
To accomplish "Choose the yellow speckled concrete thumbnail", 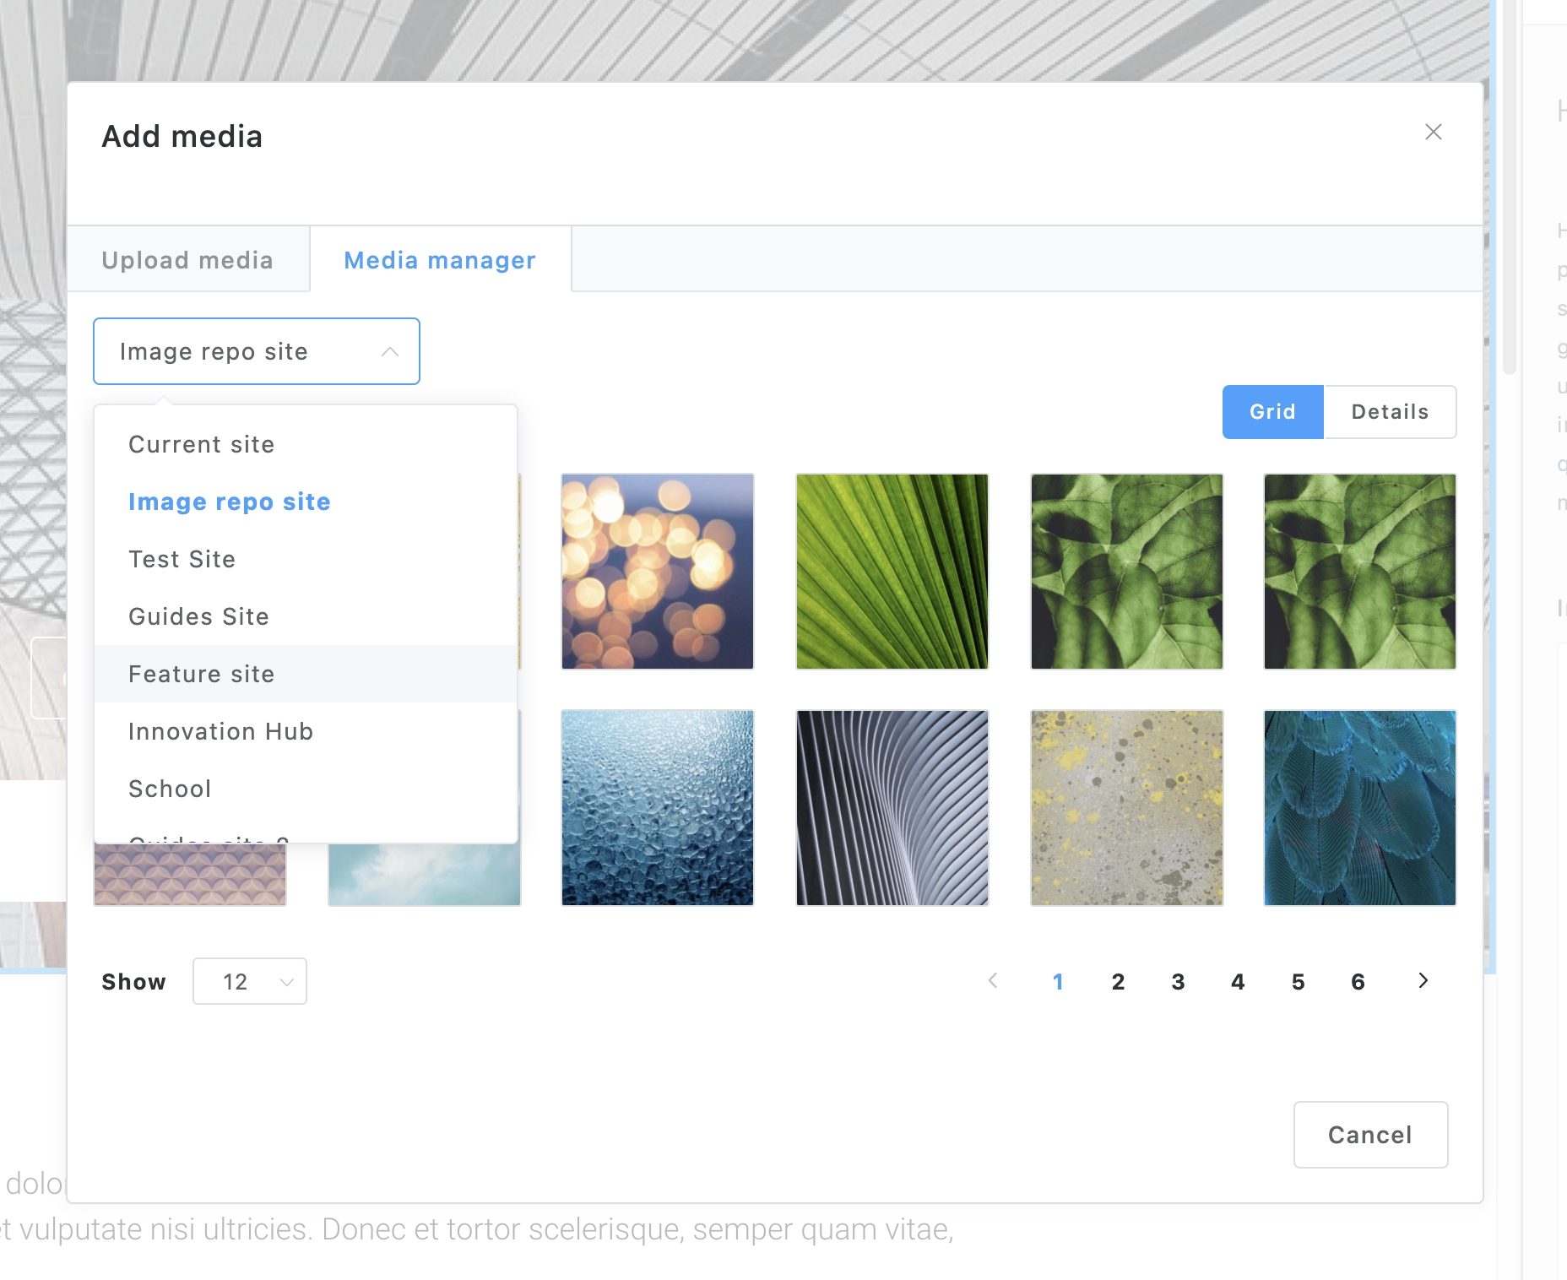I will click(x=1126, y=808).
